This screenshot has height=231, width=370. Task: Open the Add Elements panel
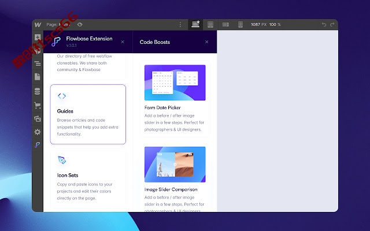click(x=38, y=37)
